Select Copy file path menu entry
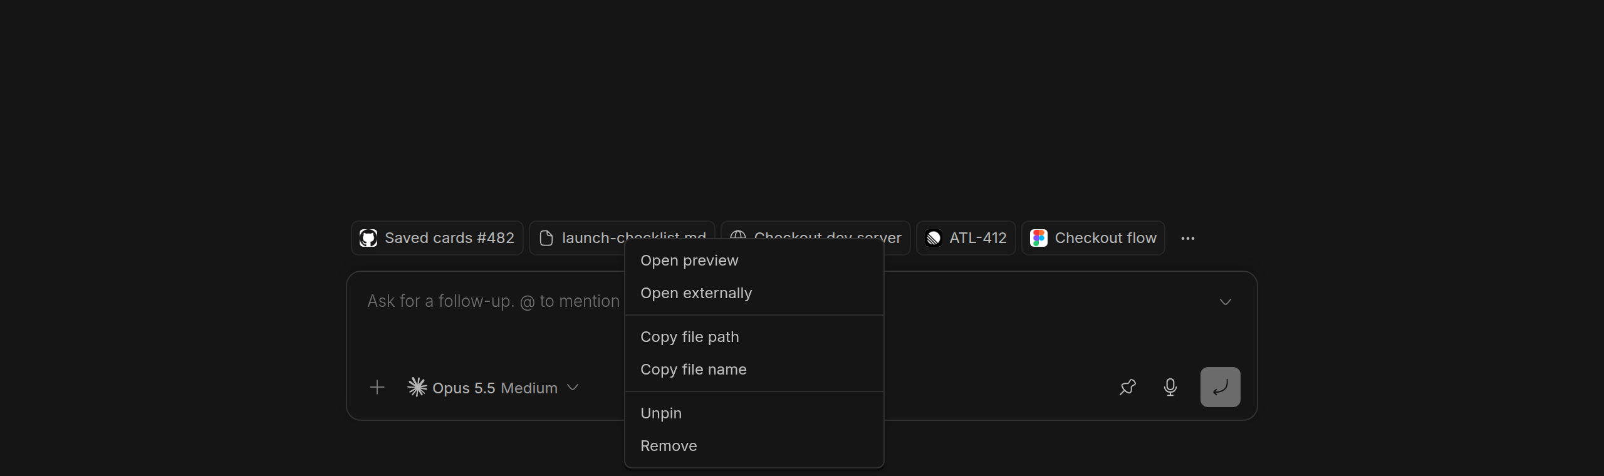Image resolution: width=1604 pixels, height=476 pixels. click(x=754, y=337)
